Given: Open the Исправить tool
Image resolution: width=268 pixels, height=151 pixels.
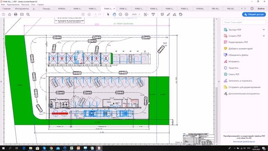Looking at the screenshot, I should [232, 62].
